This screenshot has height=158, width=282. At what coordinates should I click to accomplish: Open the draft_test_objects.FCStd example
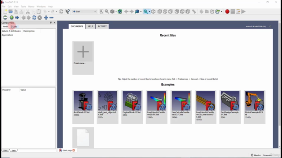[108, 107]
